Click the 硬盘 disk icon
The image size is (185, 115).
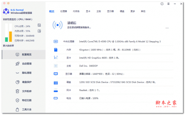pos(56,83)
